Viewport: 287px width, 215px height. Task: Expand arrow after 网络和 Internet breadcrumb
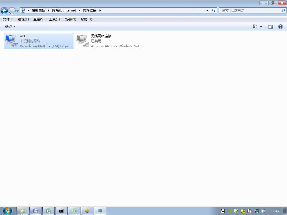coord(79,10)
